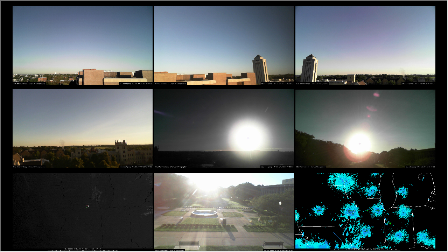Click the radar map color scale legend
The height and width of the screenshot is (252, 448).
[365, 250]
